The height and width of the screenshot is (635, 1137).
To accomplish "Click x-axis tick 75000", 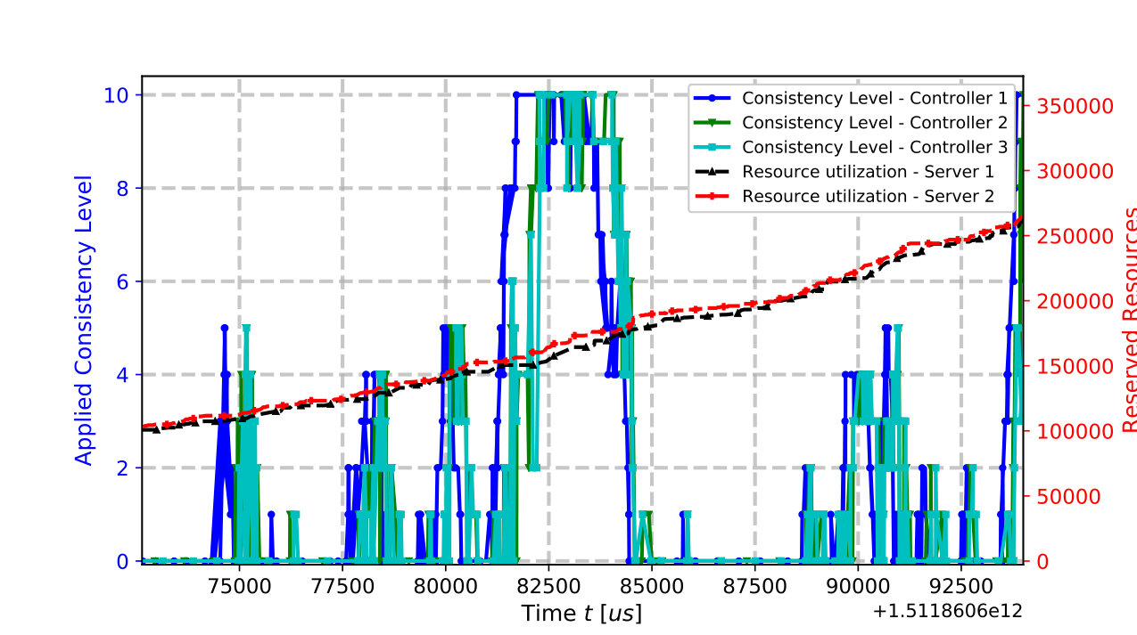I will click(238, 585).
